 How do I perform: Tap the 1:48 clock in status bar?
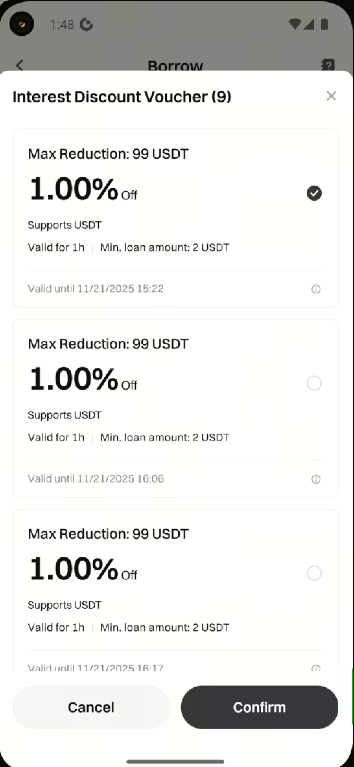point(62,25)
